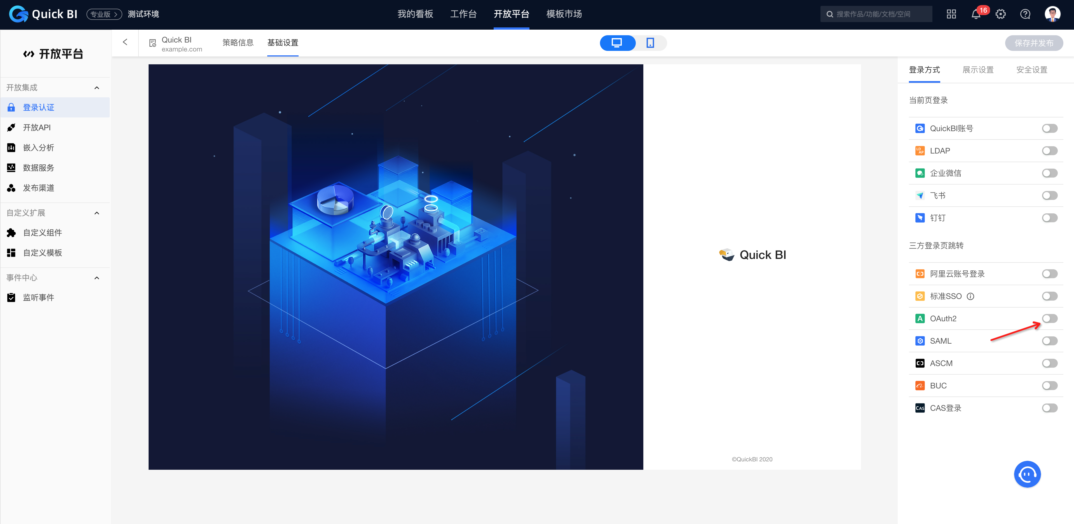Collapse the 自定义扩展 section
The width and height of the screenshot is (1074, 524).
pyautogui.click(x=97, y=213)
